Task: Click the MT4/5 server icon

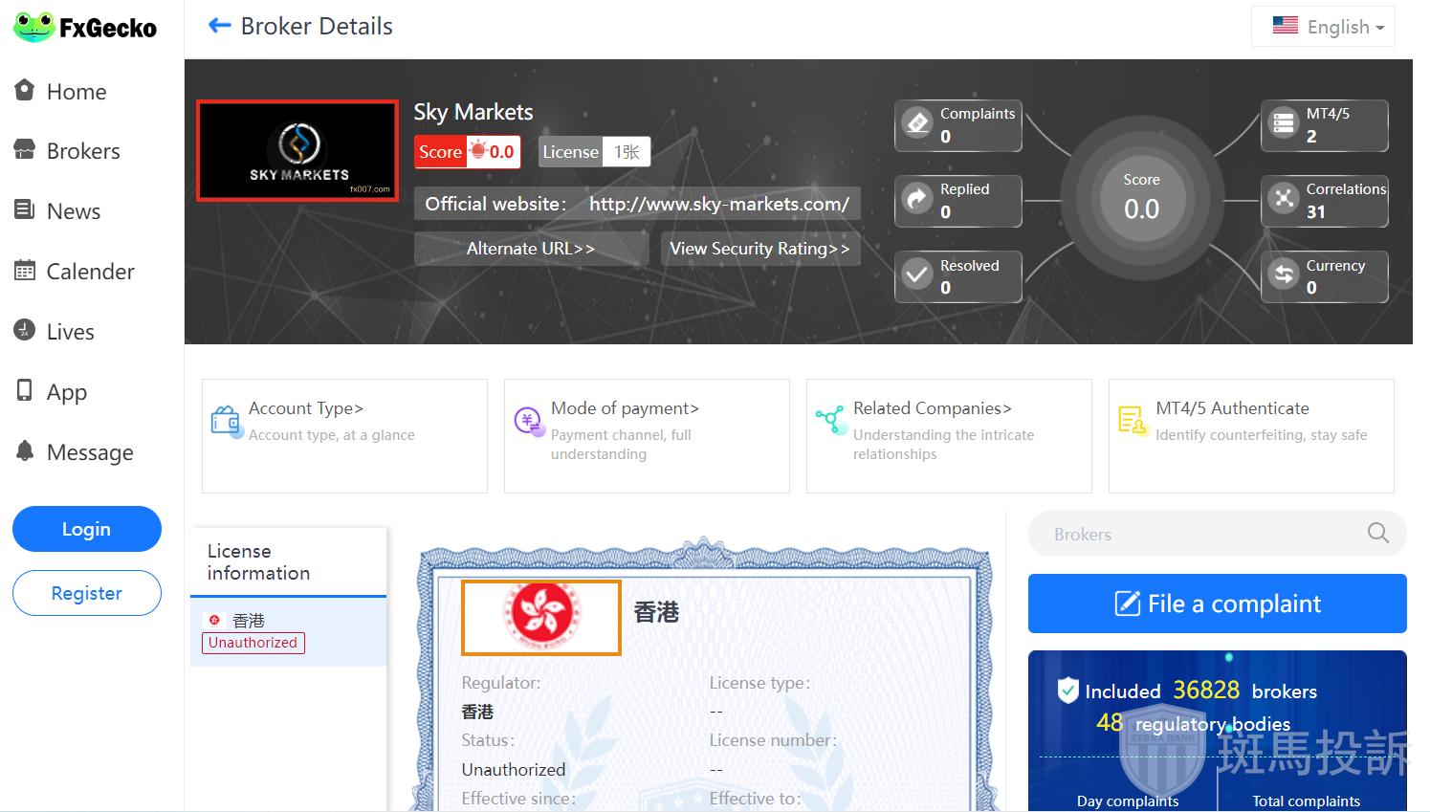Action: coord(1283,124)
